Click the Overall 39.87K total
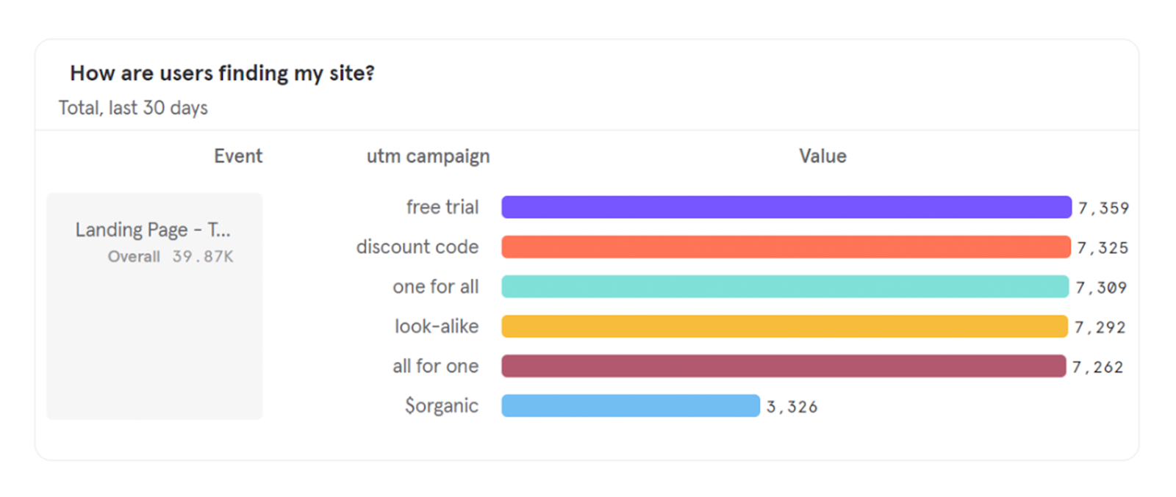Image resolution: width=1176 pixels, height=497 pixels. 171,256
